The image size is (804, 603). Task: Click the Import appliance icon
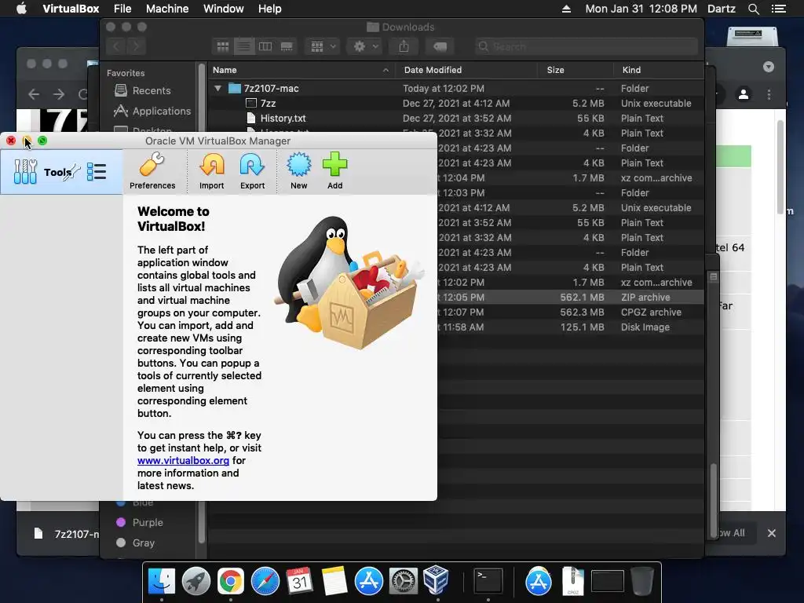coord(212,172)
